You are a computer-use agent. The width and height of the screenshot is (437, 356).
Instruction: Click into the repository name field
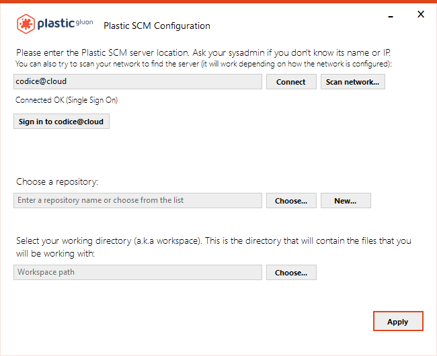[x=137, y=200]
